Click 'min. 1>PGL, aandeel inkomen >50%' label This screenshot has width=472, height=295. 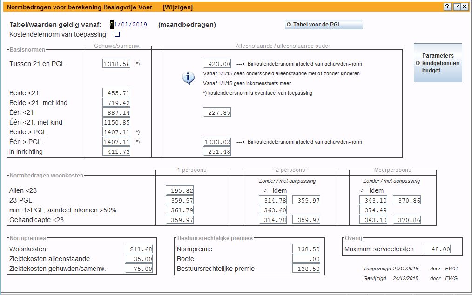[x=63, y=210]
